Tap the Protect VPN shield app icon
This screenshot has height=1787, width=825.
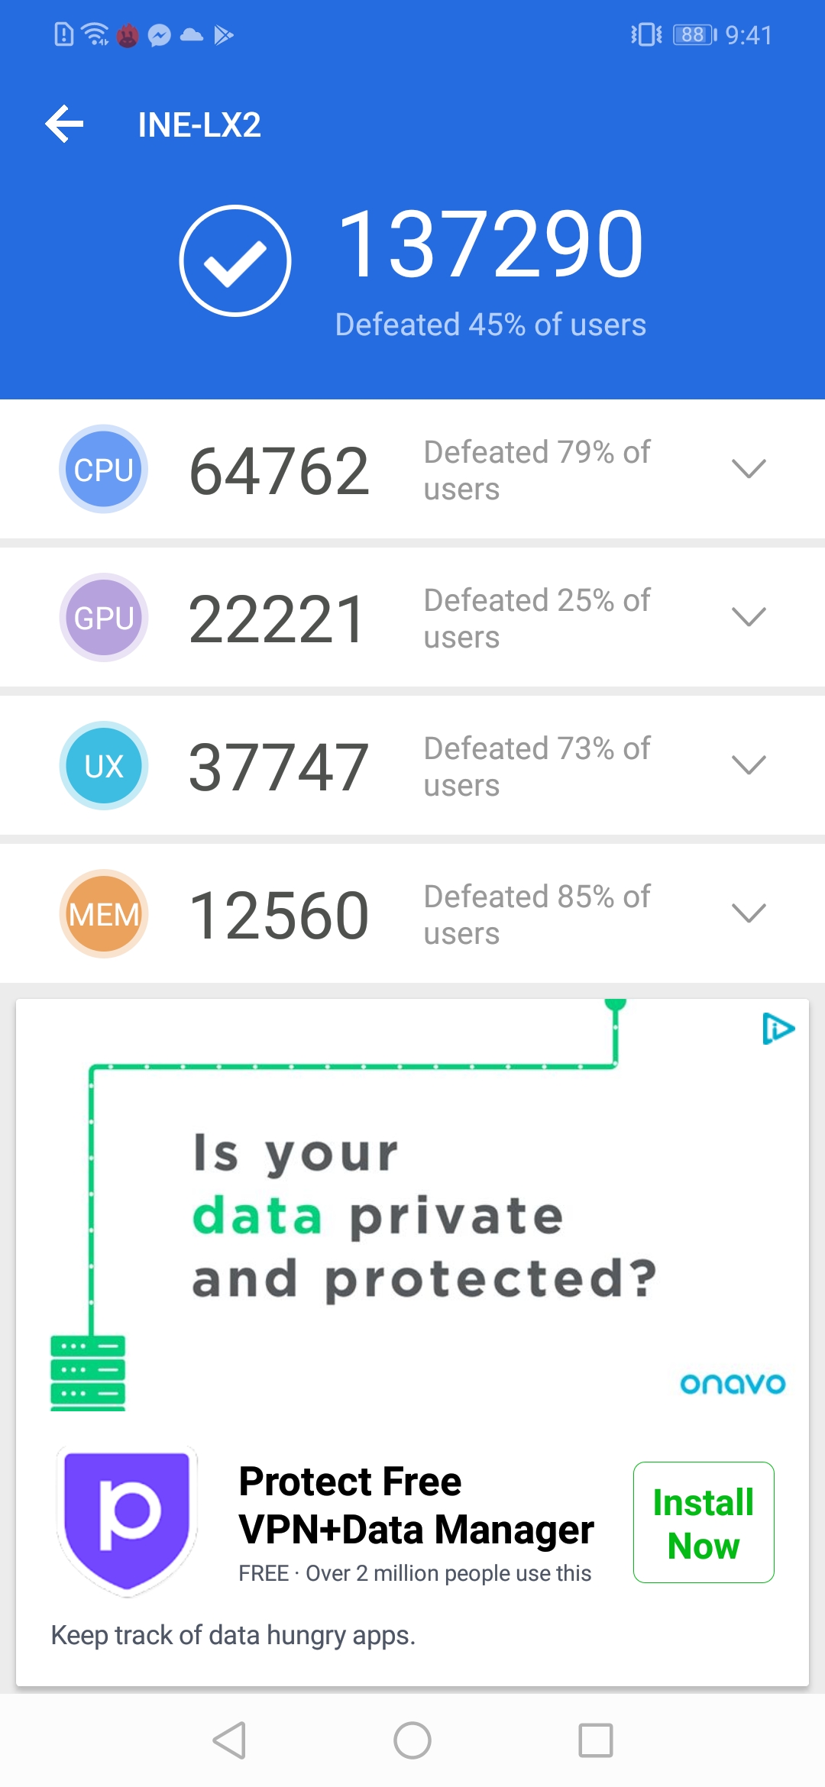tap(127, 1520)
